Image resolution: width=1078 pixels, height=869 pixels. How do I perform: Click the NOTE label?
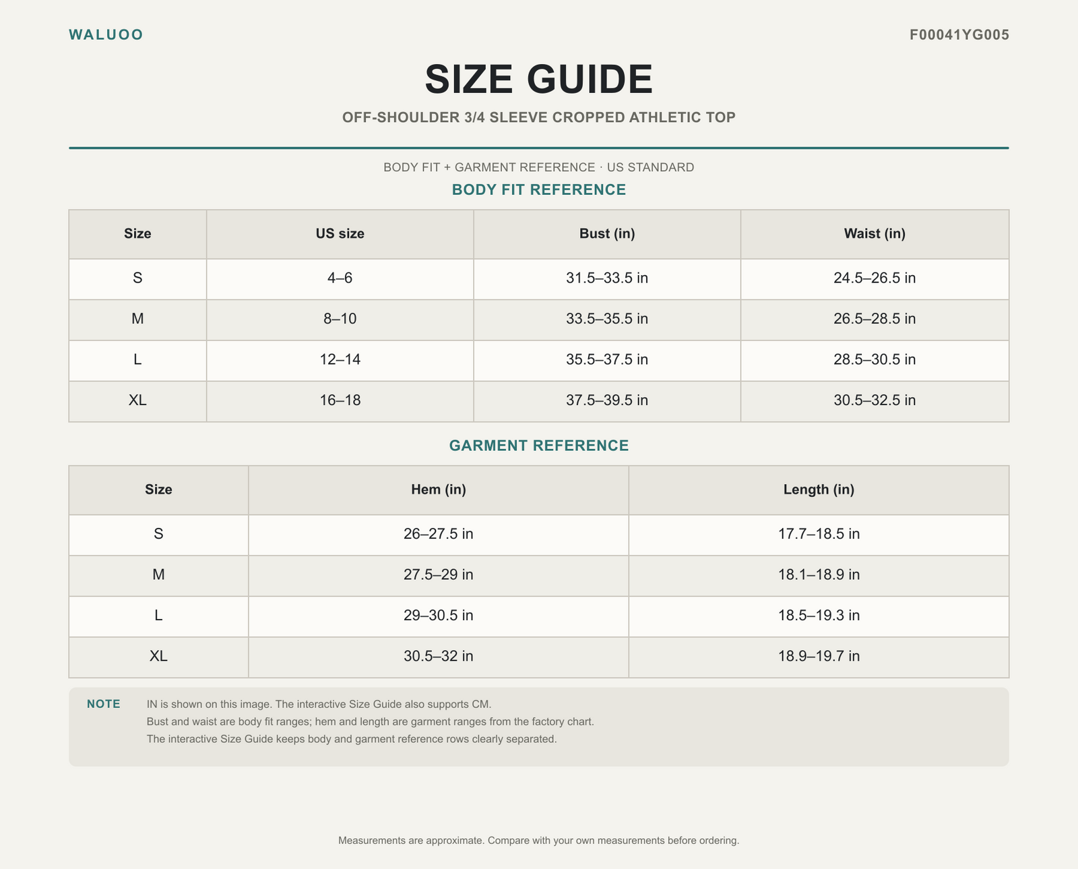104,705
